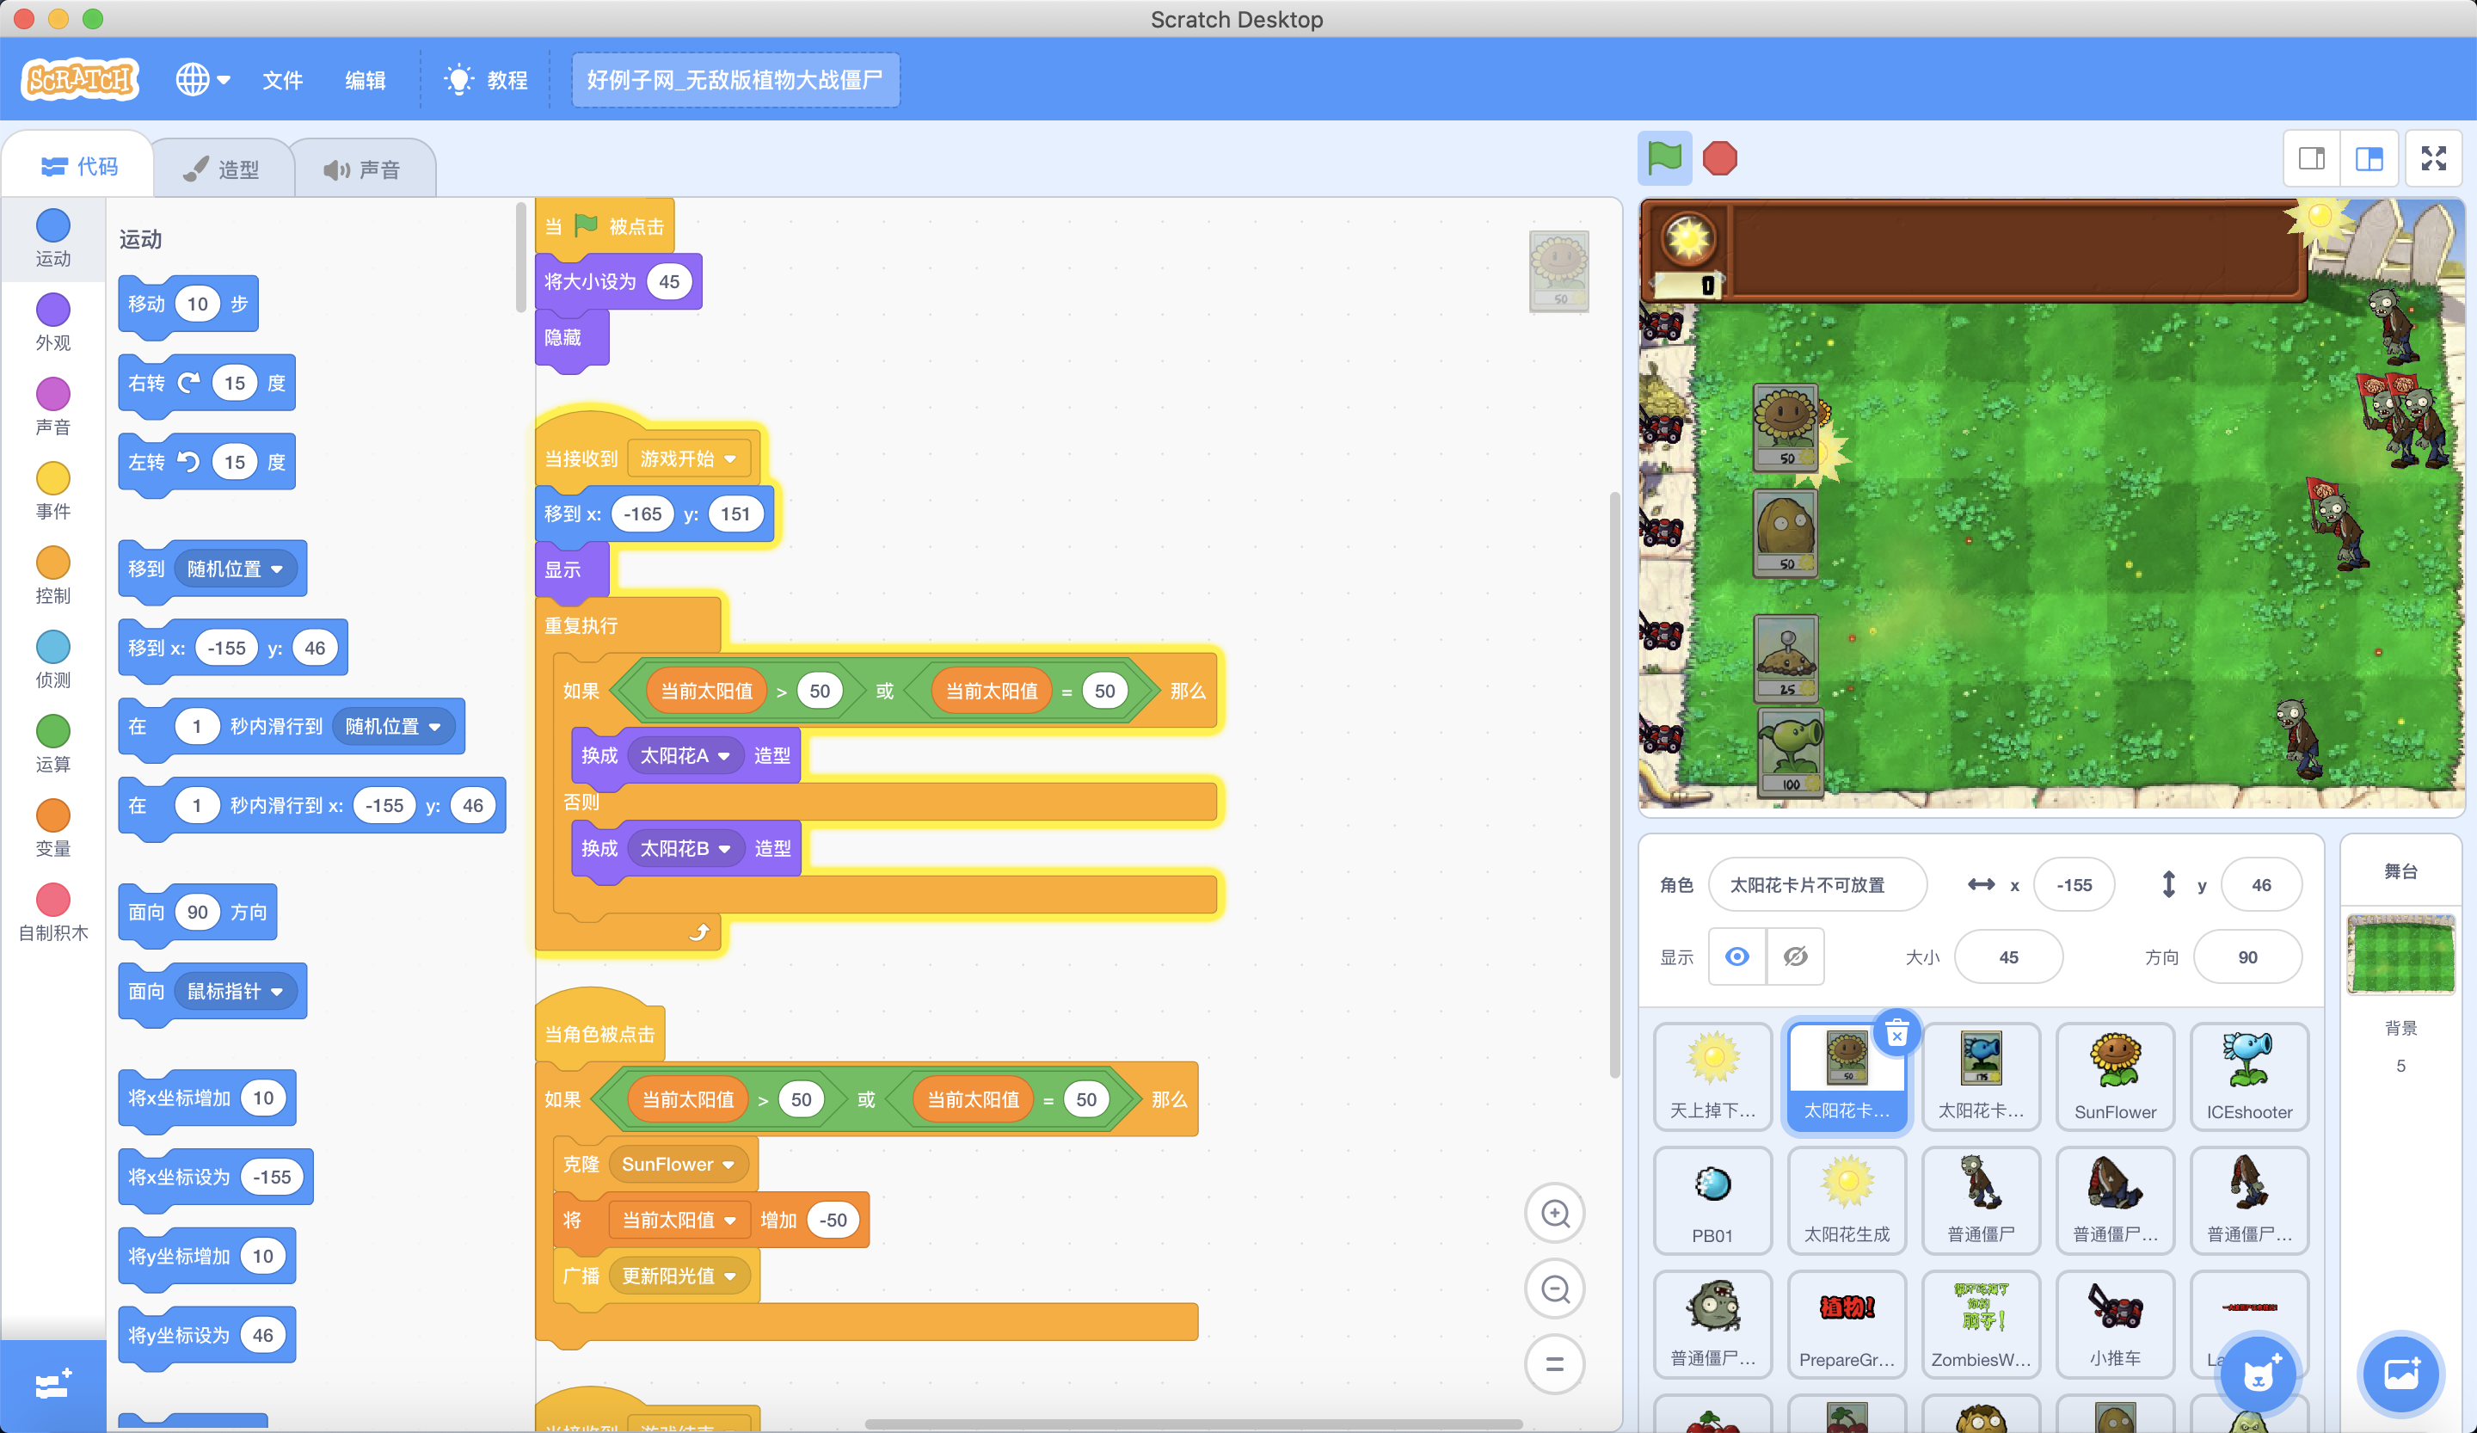Click the sprite direction 90 field
2477x1433 pixels.
pos(2247,956)
